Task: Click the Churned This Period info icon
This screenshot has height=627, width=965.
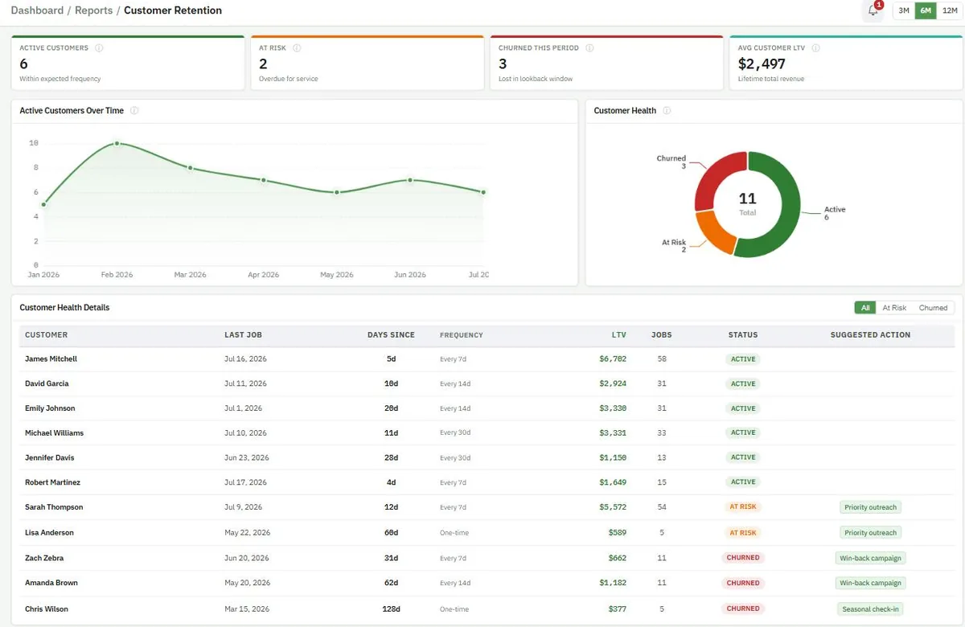Action: pyautogui.click(x=589, y=48)
